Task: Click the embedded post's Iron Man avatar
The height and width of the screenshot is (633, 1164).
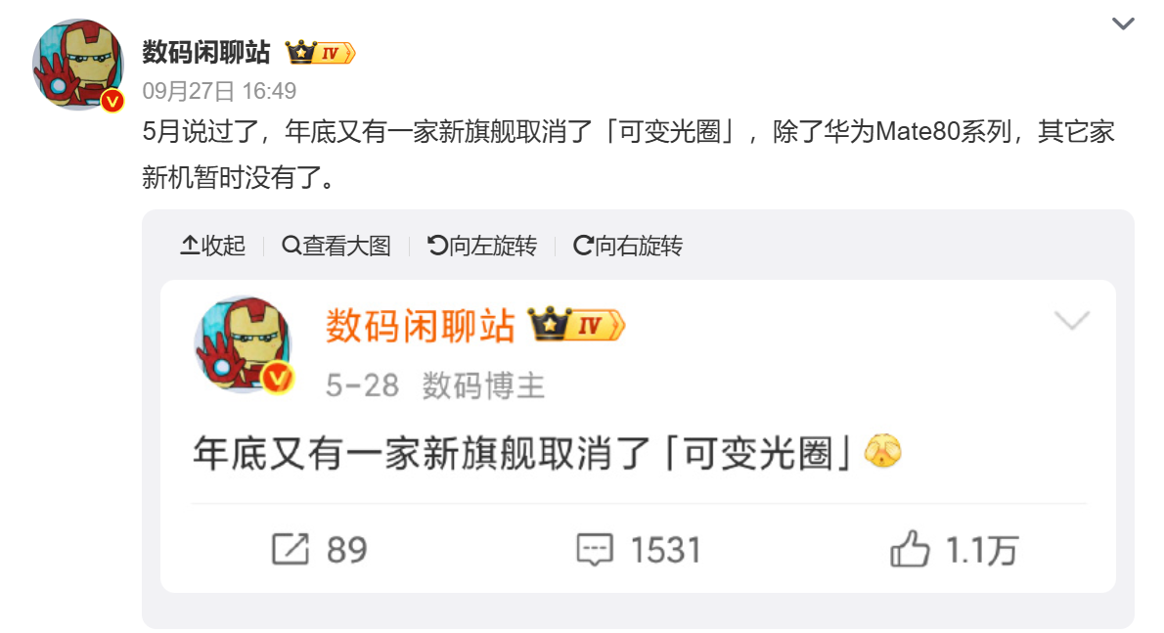Action: tap(244, 344)
